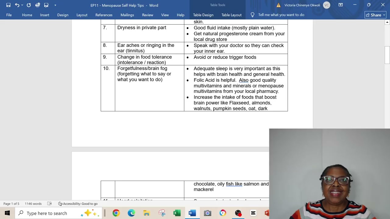Open Ribbon Display Options

[x=341, y=5]
